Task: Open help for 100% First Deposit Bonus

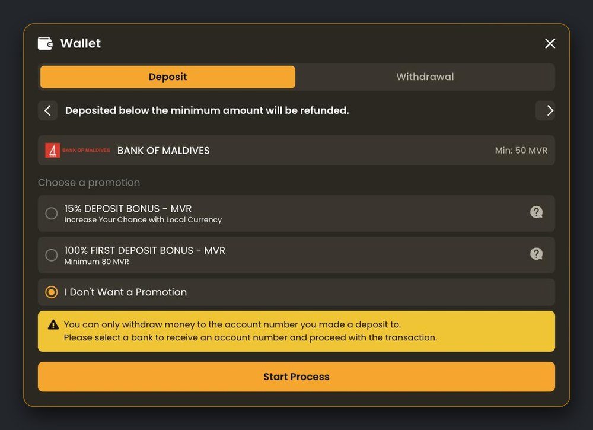Action: point(536,254)
